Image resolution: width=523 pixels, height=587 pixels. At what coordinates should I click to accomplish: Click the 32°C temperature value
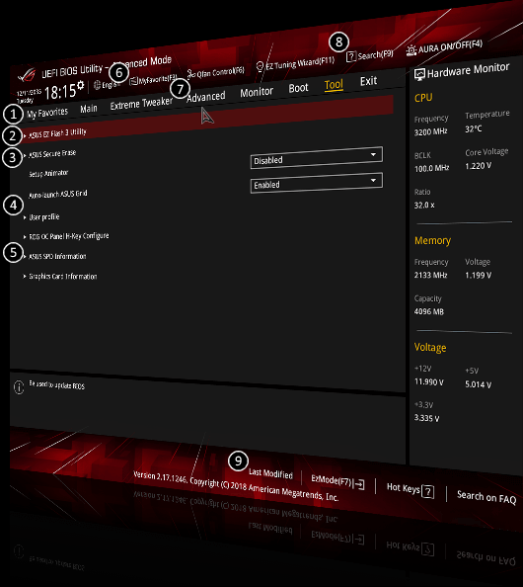pos(474,129)
